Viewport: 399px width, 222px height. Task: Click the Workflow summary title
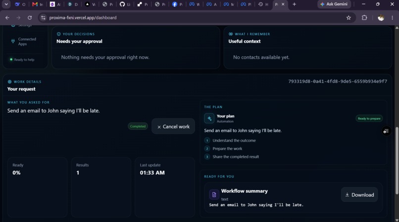(244, 191)
